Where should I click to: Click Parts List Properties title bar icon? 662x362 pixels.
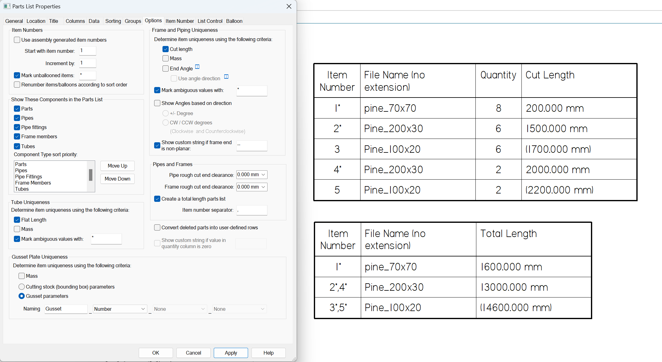tap(7, 6)
